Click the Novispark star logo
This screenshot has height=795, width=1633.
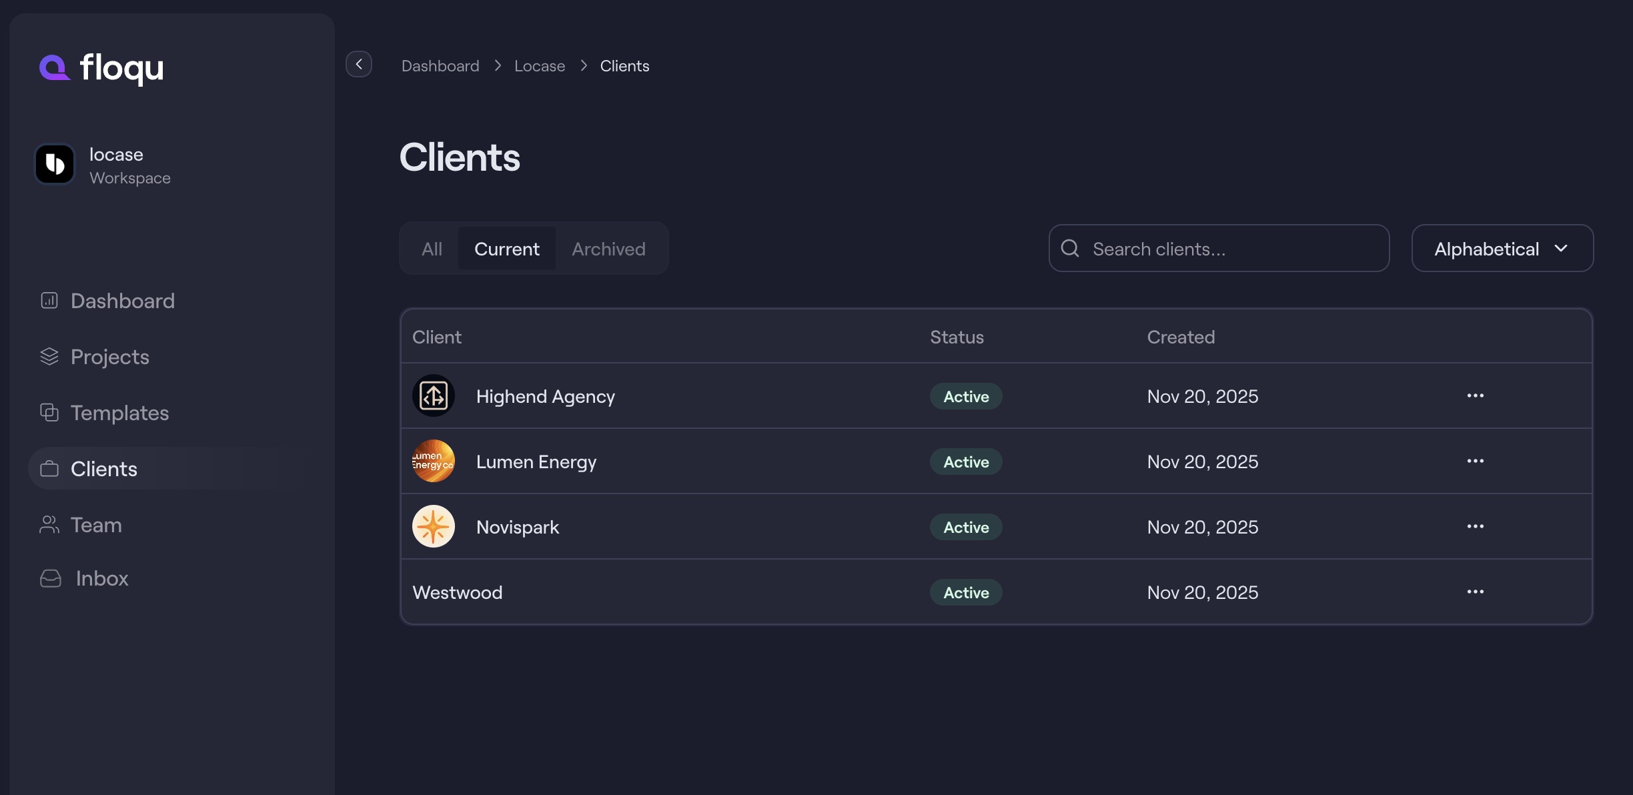pyautogui.click(x=434, y=526)
